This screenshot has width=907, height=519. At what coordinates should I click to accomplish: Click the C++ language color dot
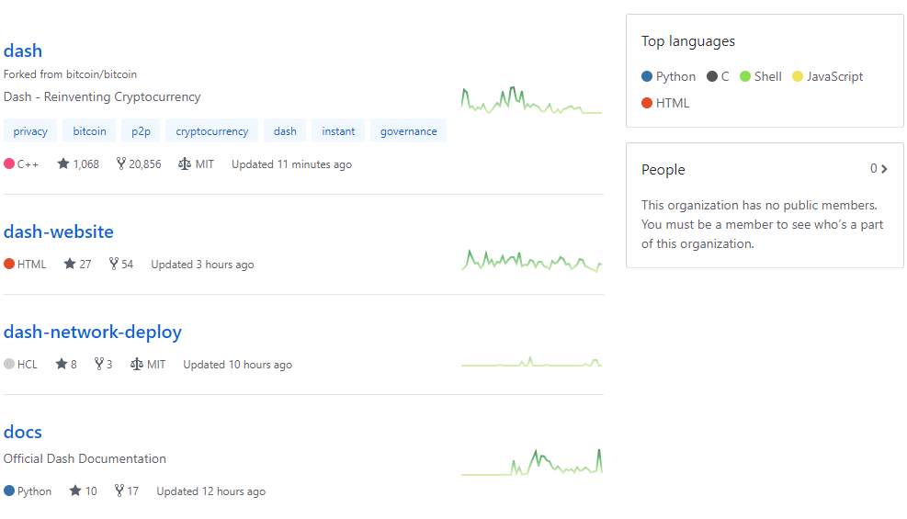pos(9,164)
